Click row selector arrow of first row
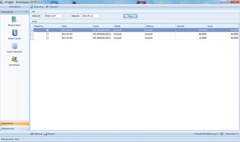Viewport: 240px width, 142px height. [32, 30]
